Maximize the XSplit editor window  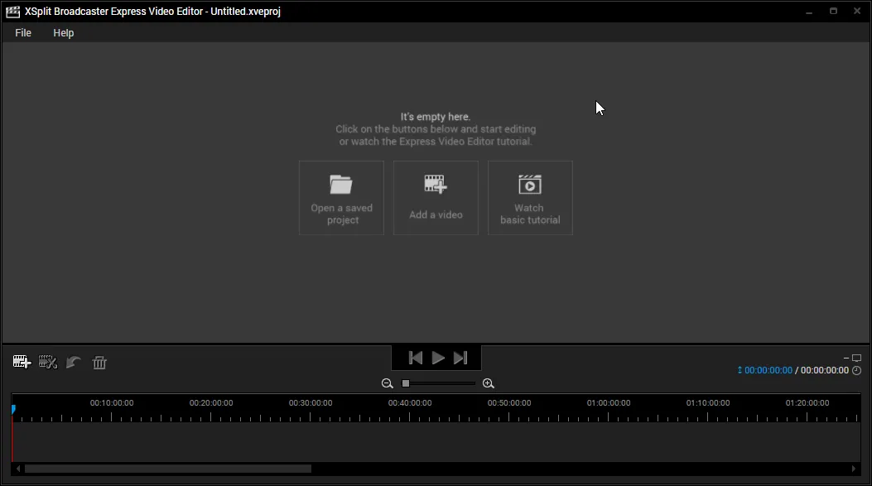pyautogui.click(x=833, y=11)
